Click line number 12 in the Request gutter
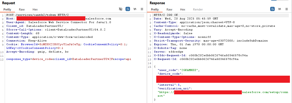The width and height of the screenshot is (292, 103). 2,59
